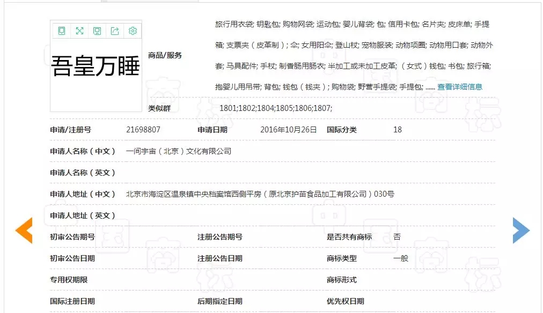Select applicant address starting 北京市海淀区温泉镇

point(260,194)
